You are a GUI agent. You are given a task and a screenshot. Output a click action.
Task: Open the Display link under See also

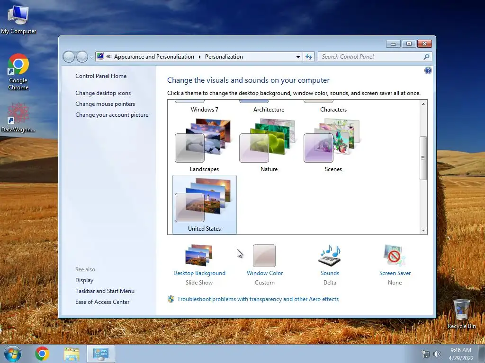pyautogui.click(x=84, y=280)
